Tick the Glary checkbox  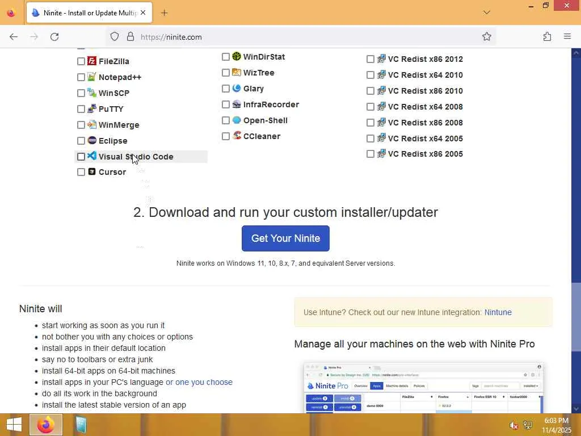[x=226, y=89]
